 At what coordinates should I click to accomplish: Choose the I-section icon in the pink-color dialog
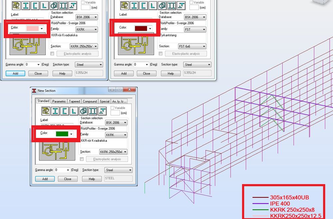point(26,6)
